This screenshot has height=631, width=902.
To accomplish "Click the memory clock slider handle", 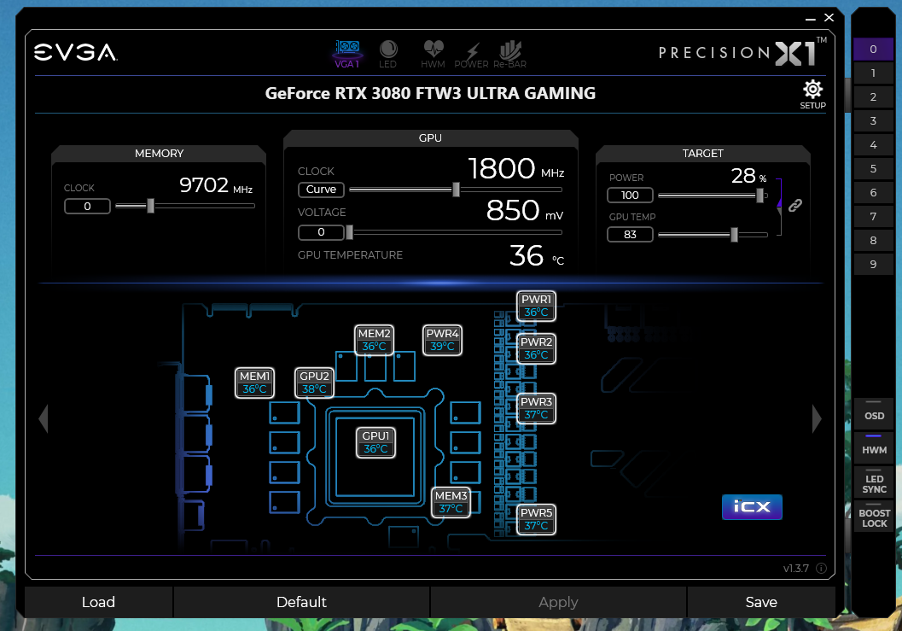I will point(151,206).
